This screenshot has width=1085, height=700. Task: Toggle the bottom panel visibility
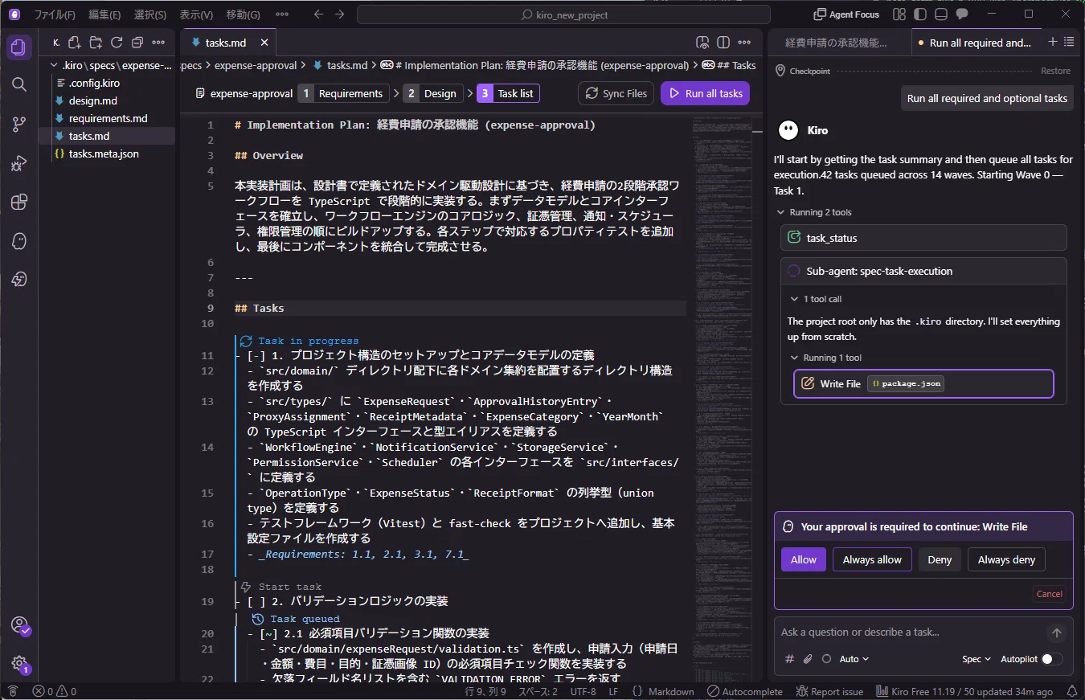(941, 14)
